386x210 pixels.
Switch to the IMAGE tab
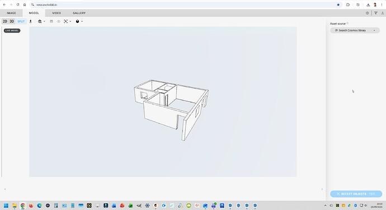click(x=11, y=13)
